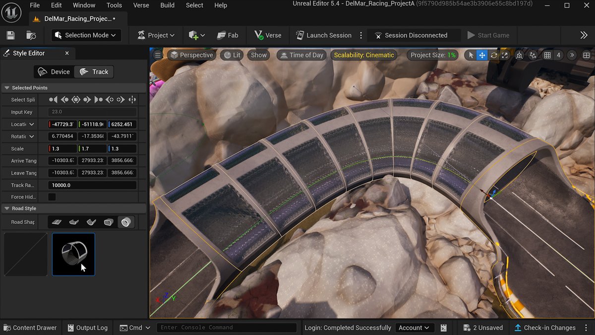Viewport: 595px width, 335px height.
Task: Select the empty style thumbnail
Action: click(x=26, y=255)
